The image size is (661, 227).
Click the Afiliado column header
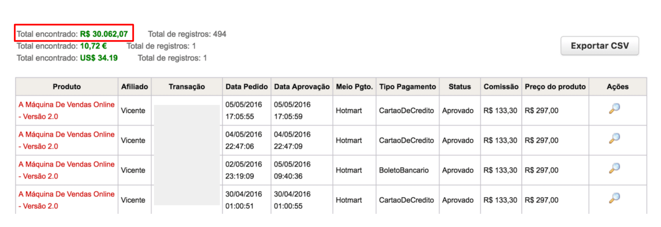[x=134, y=87]
